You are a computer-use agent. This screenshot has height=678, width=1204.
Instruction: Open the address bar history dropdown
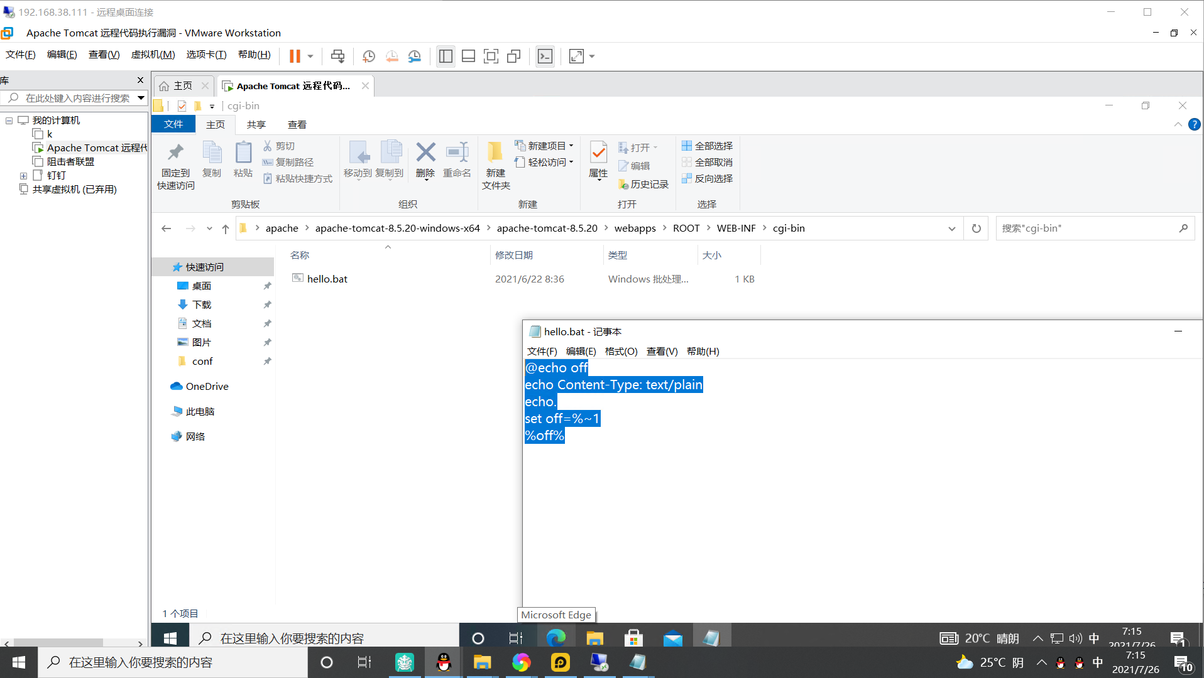(952, 229)
